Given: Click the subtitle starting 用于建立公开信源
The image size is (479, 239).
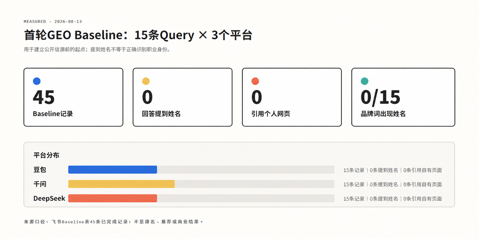Looking at the screenshot, I should coord(98,50).
